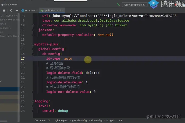Click the logic-delete-value key

point(64,82)
